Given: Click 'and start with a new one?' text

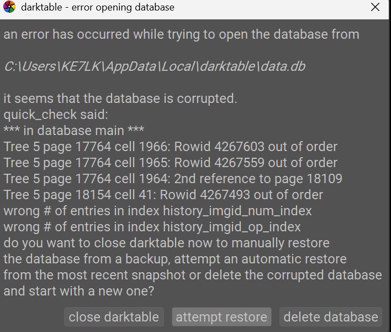Looking at the screenshot, I should click(79, 291).
